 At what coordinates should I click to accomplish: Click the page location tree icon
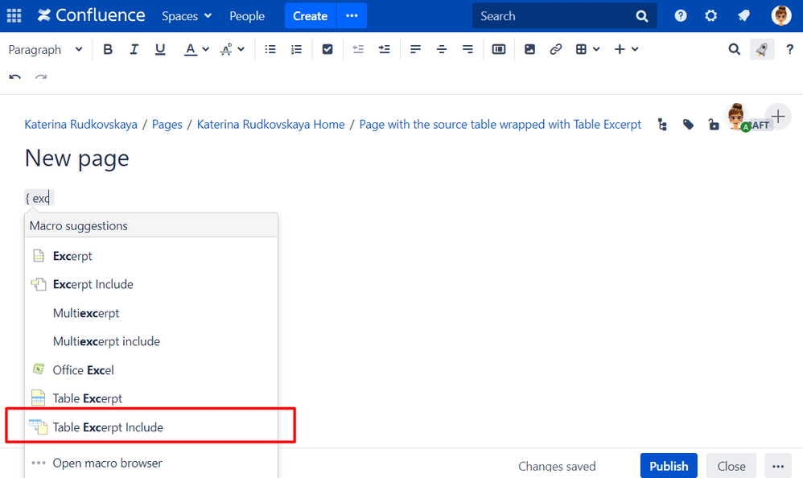tap(662, 125)
